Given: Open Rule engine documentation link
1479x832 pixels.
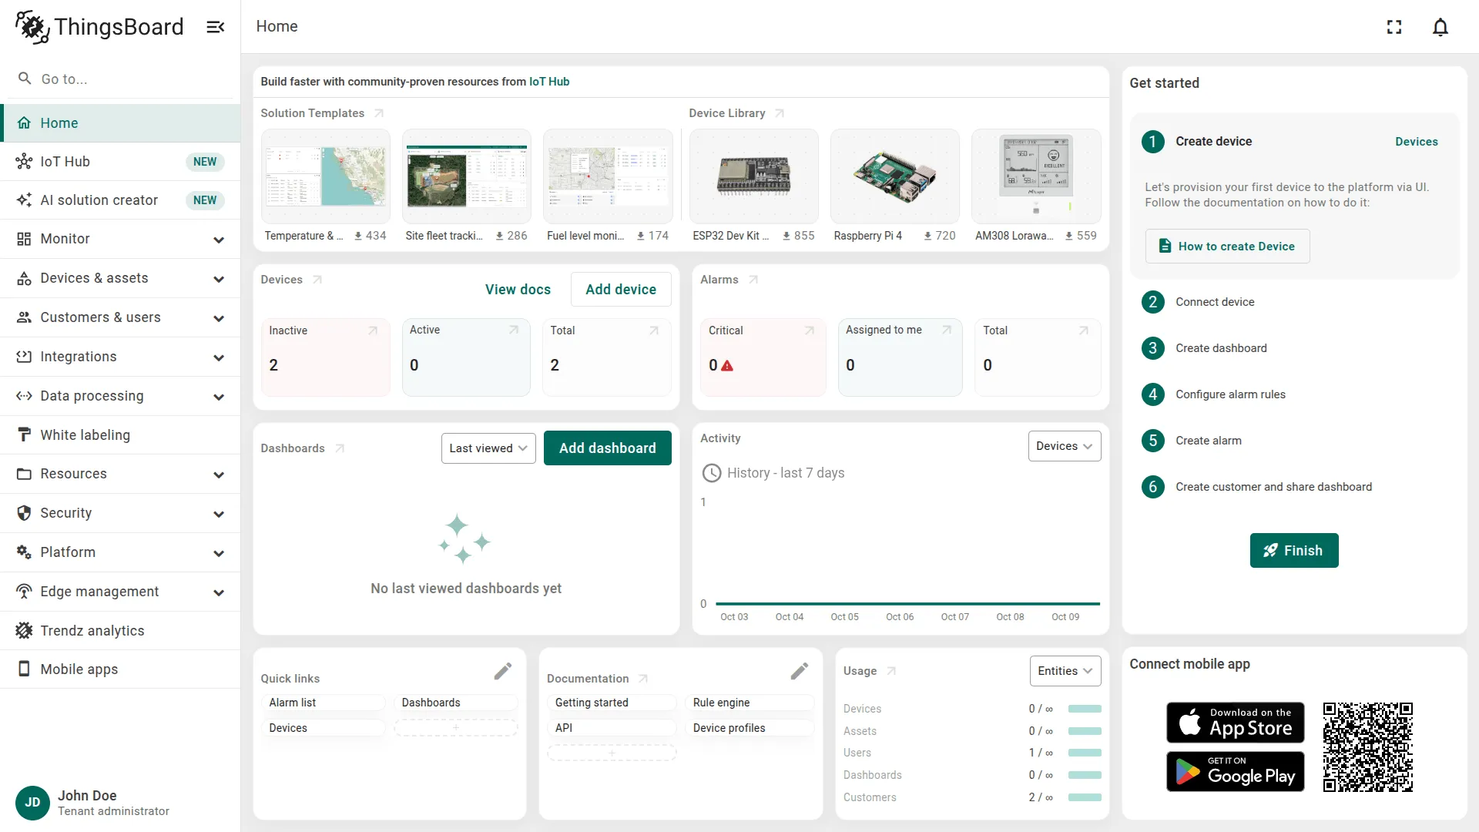Looking at the screenshot, I should coord(750,703).
